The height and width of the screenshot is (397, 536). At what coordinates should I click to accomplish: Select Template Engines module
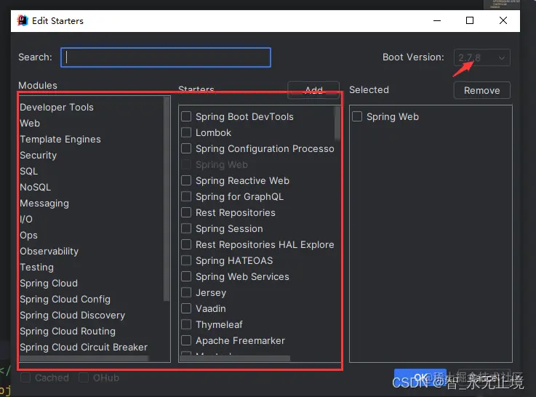[x=60, y=140]
